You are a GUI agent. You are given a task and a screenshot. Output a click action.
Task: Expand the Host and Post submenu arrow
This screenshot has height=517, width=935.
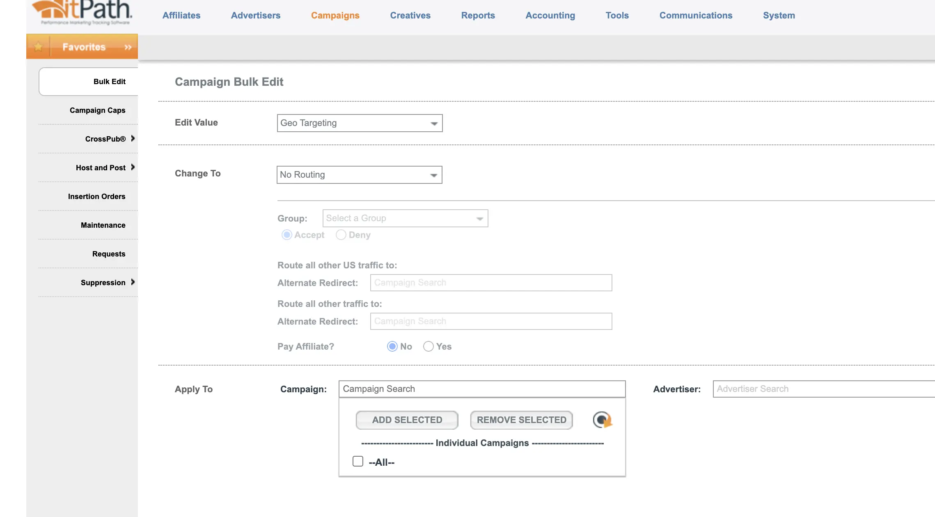point(133,167)
